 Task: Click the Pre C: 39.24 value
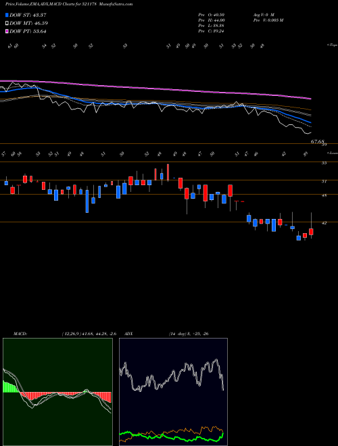tap(212, 31)
